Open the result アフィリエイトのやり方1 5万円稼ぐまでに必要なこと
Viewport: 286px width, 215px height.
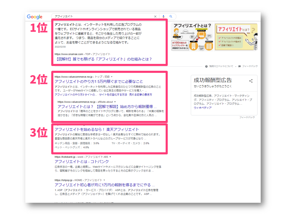point(99,81)
